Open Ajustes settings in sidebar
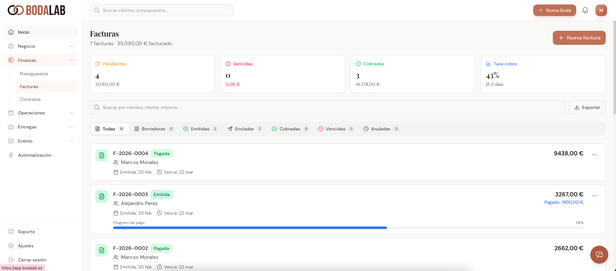Viewport: 616px width, 271px height. coord(26,246)
